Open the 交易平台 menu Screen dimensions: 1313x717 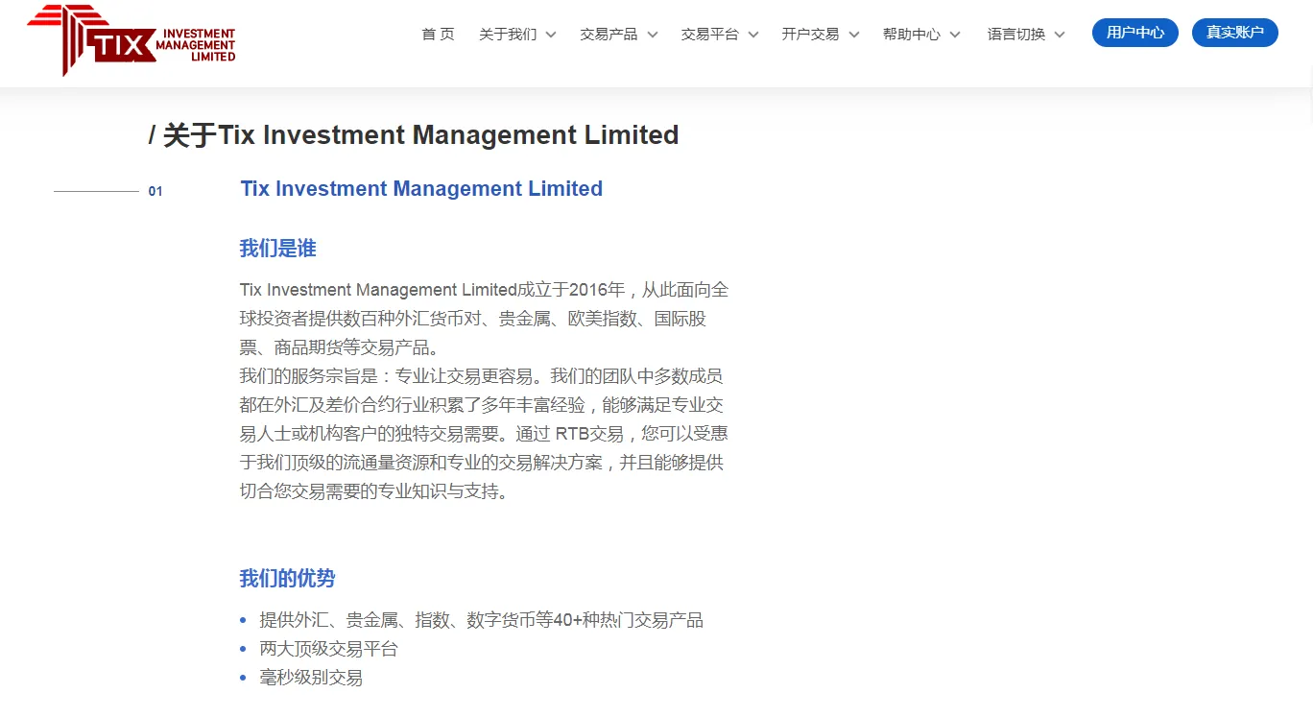pos(709,34)
